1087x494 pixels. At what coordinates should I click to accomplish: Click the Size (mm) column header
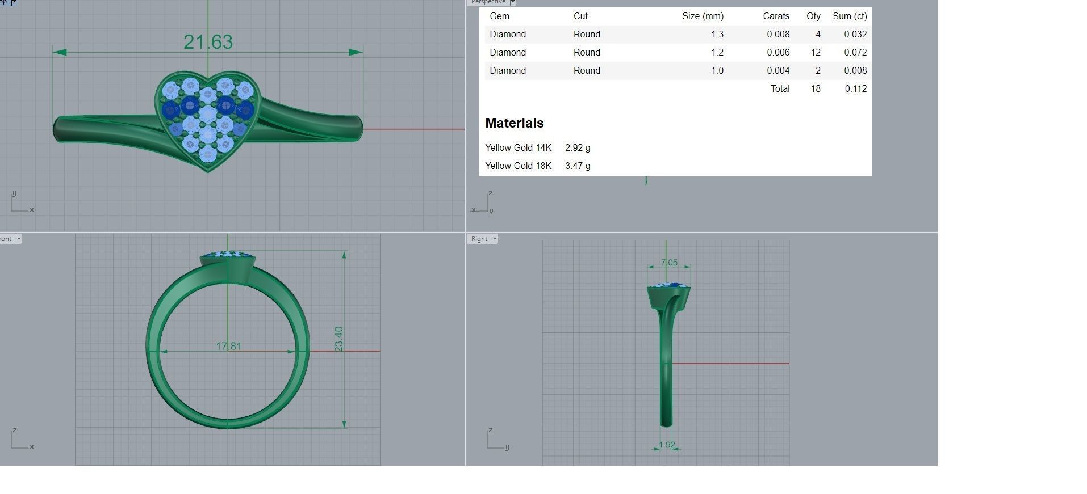[703, 16]
